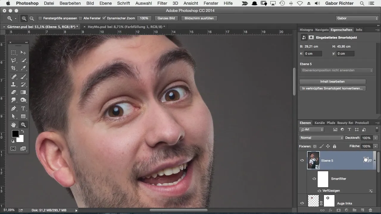Reset default foreground and background colors
This screenshot has width=381, height=214.
[x=13, y=141]
